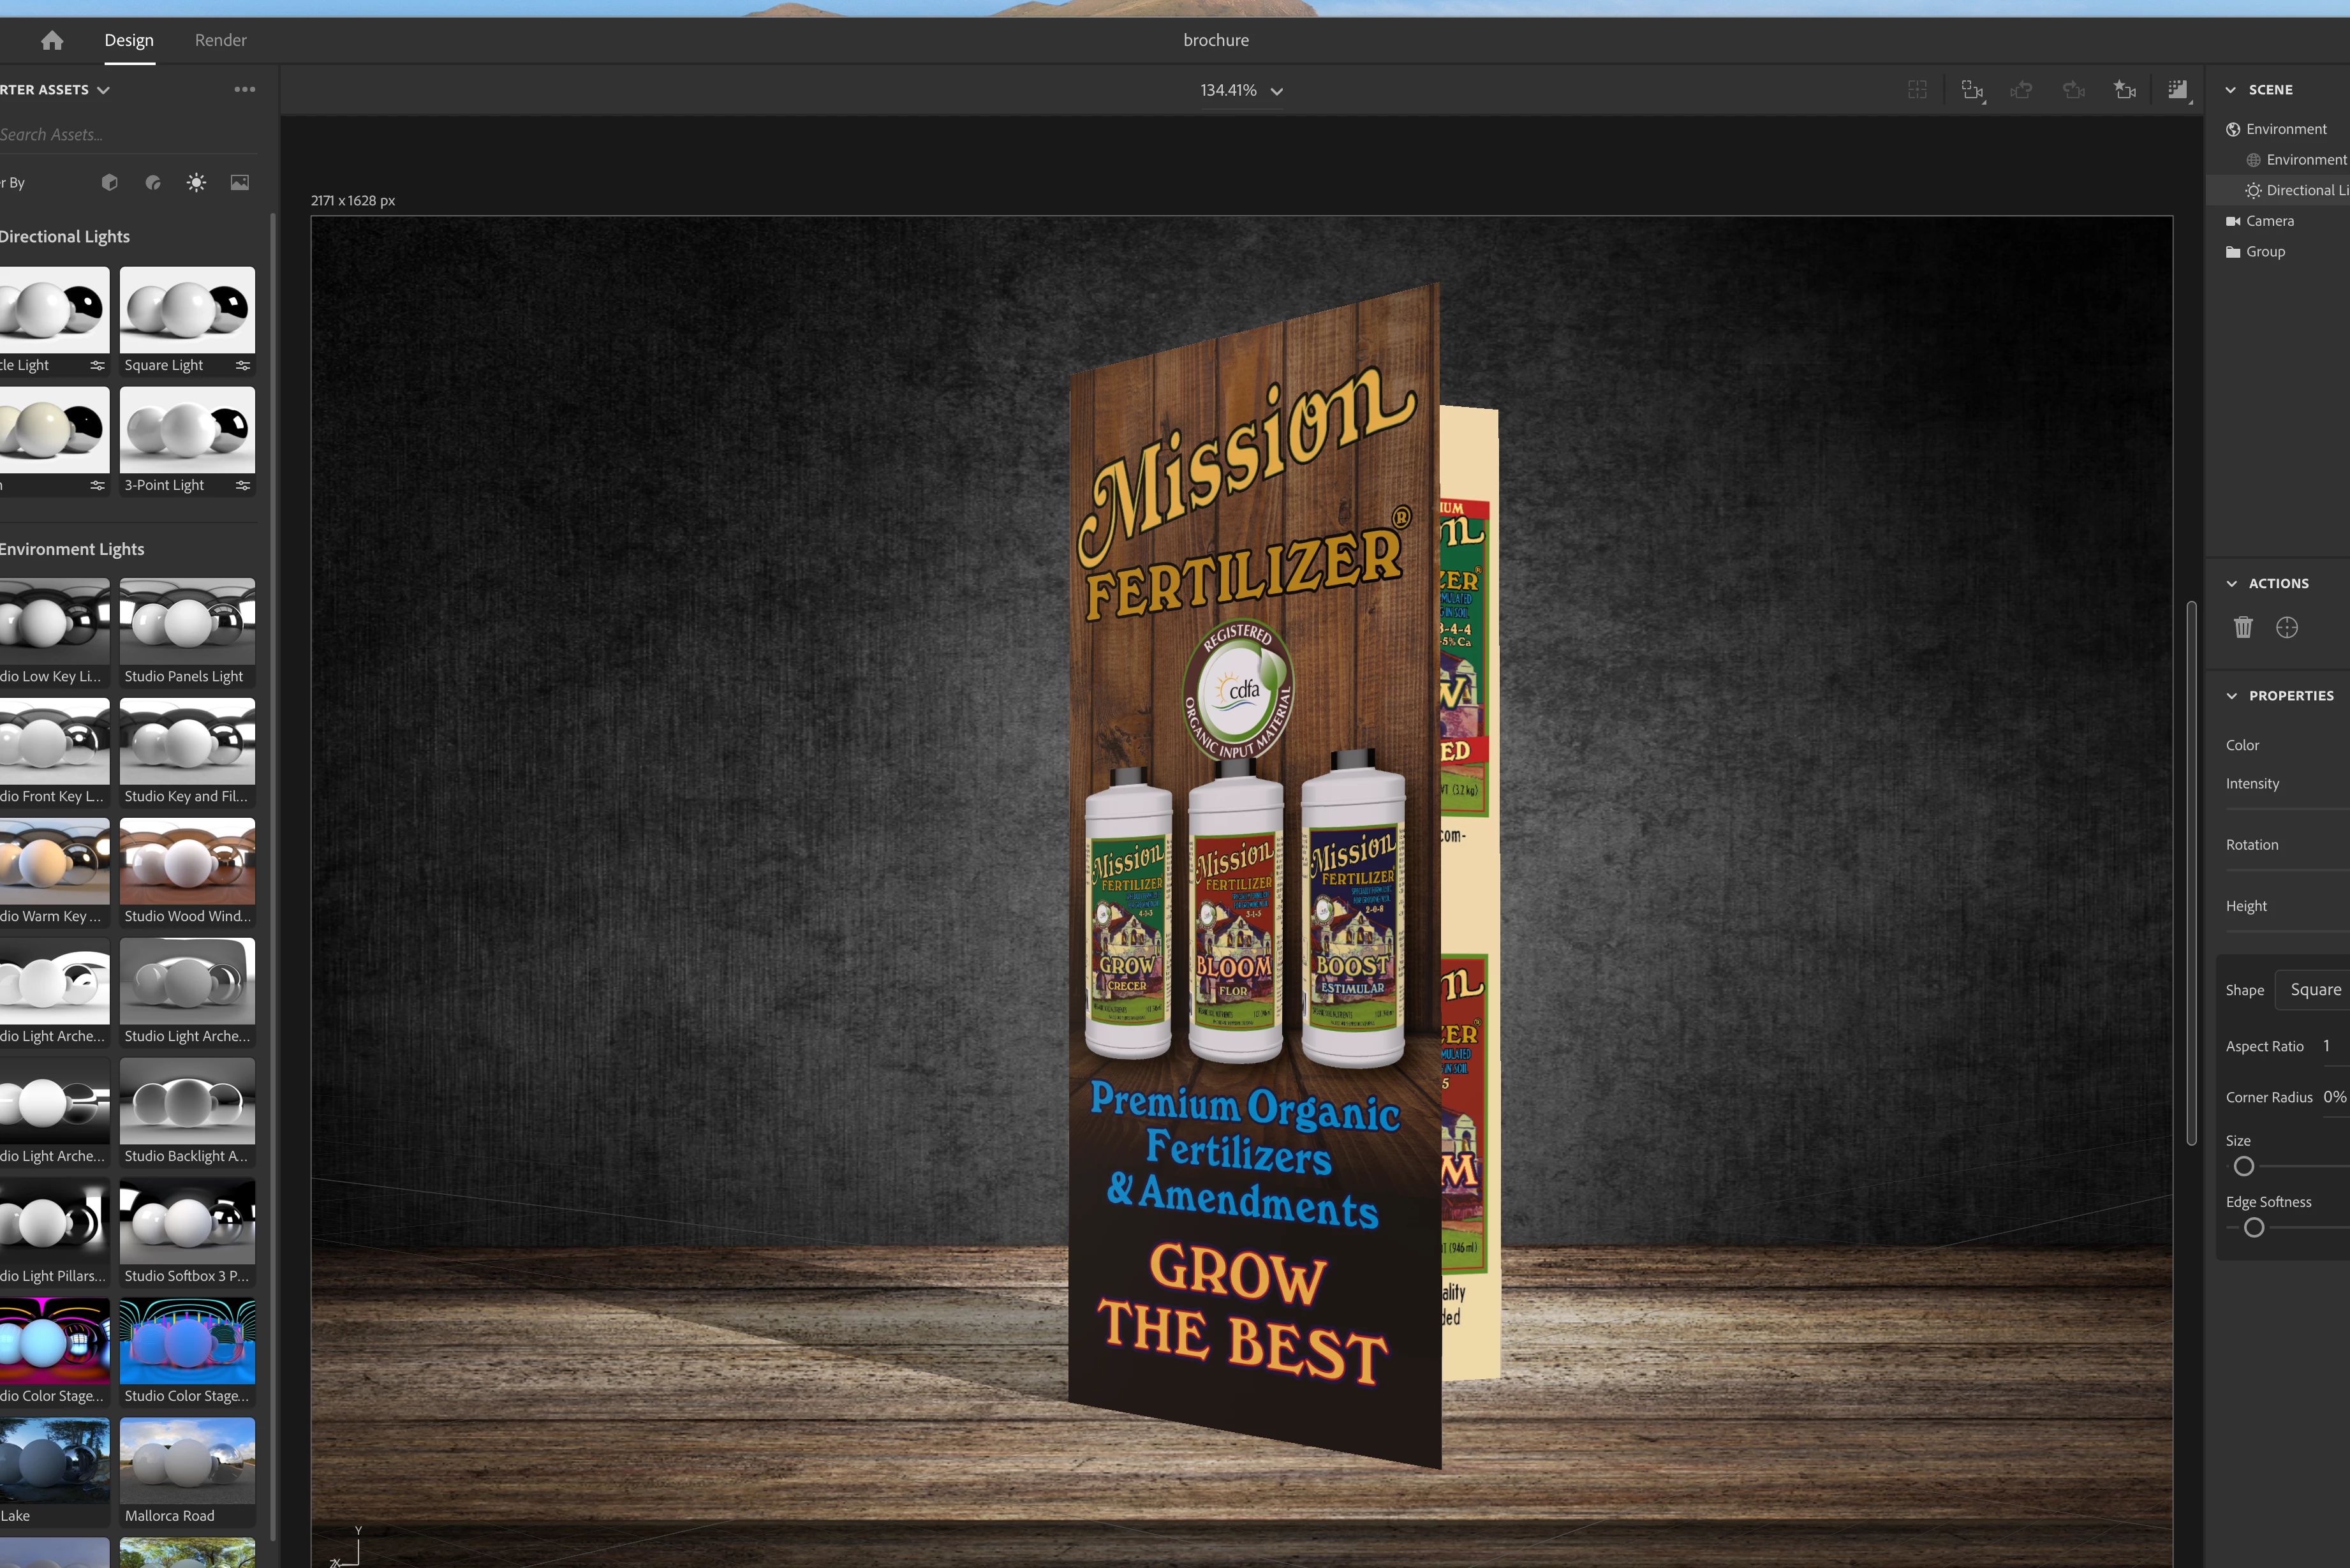Adjust the Edge Softness slider handle
This screenshot has height=1568, width=2350.
coord(2254,1228)
